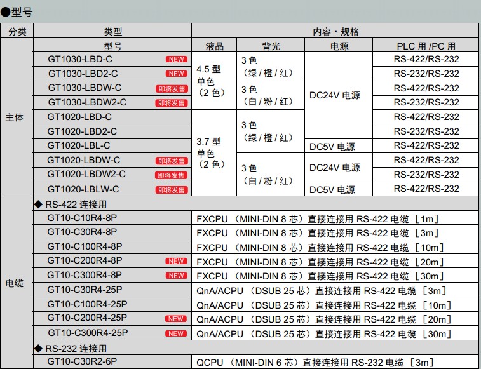Click the NEW badge next to GT1030-LBD2-C
The width and height of the screenshot is (481, 369).
click(176, 74)
